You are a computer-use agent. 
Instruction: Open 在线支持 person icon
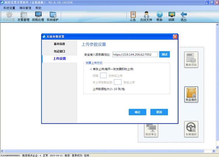146,16
